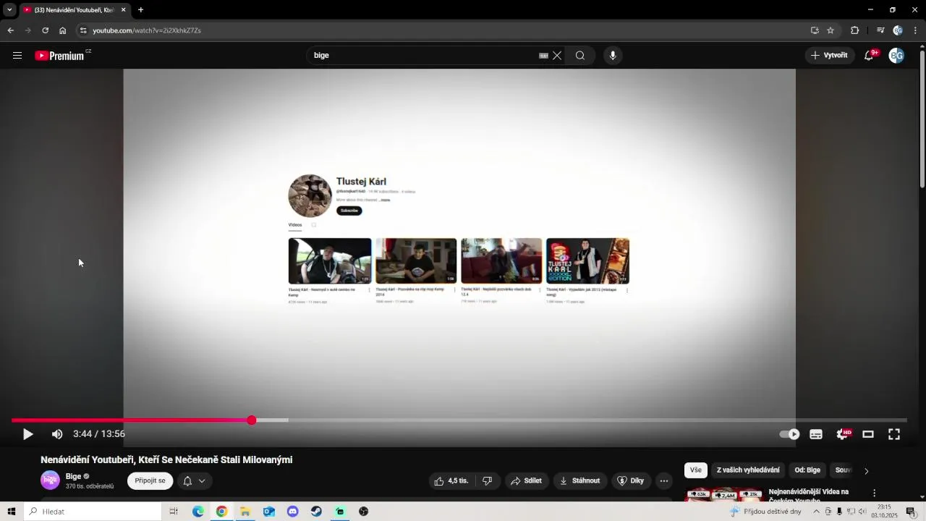Show hidden system tray icons
This screenshot has width=926, height=521.
817,512
